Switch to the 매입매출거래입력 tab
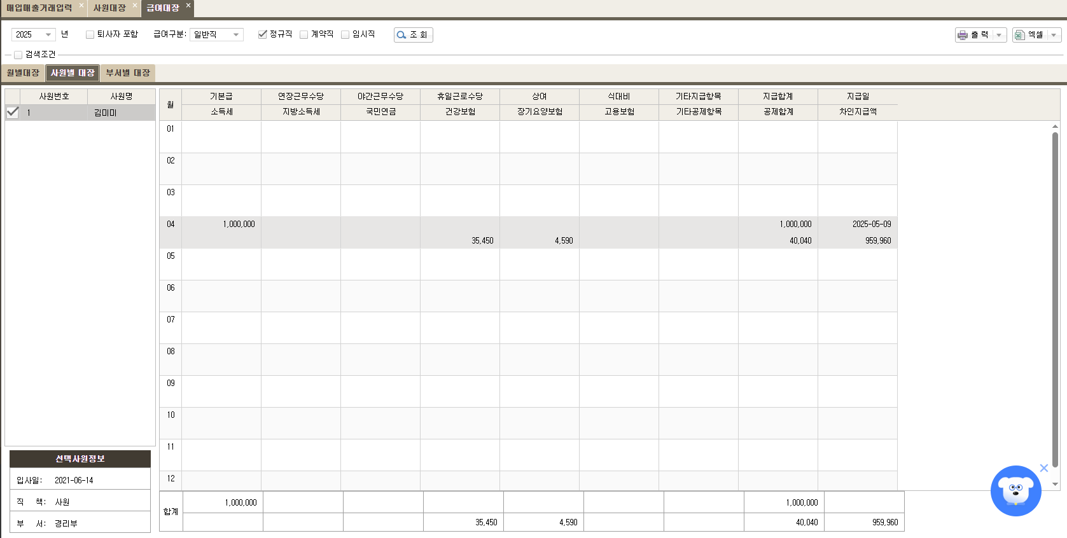 pos(39,8)
